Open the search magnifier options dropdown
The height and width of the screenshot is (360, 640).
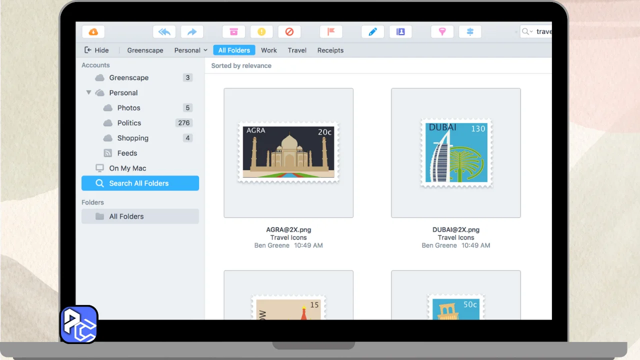[x=527, y=31]
